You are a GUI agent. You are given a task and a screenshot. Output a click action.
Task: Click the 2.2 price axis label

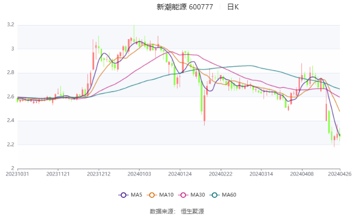10,145
